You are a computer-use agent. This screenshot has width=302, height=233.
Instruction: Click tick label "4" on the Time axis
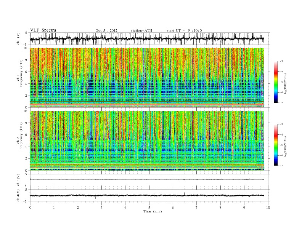125,207
